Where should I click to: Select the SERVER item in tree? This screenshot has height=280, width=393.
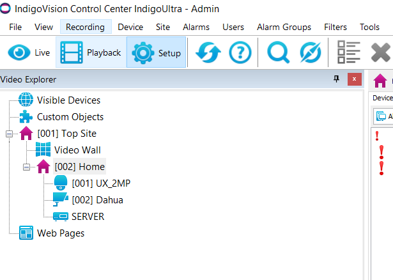click(88, 217)
